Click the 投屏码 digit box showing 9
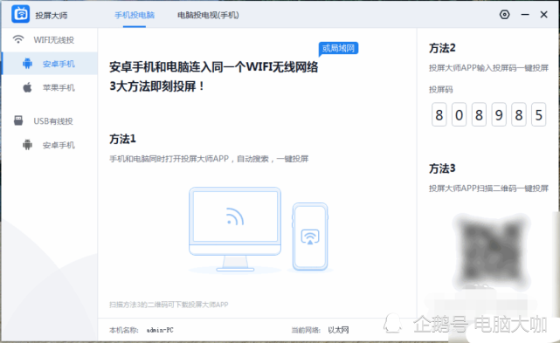Image resolution: width=560 pixels, height=343 pixels. pos(499,114)
